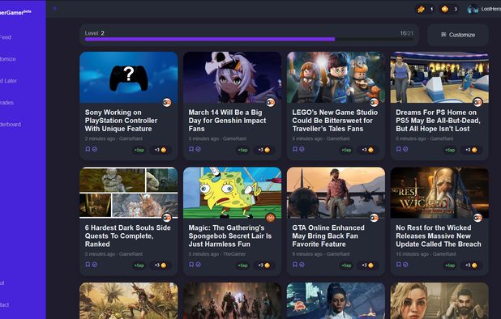Screen dimensions: 501x319
Task: Click the +5xp badge on the GTA Online card
Action: 346,266
